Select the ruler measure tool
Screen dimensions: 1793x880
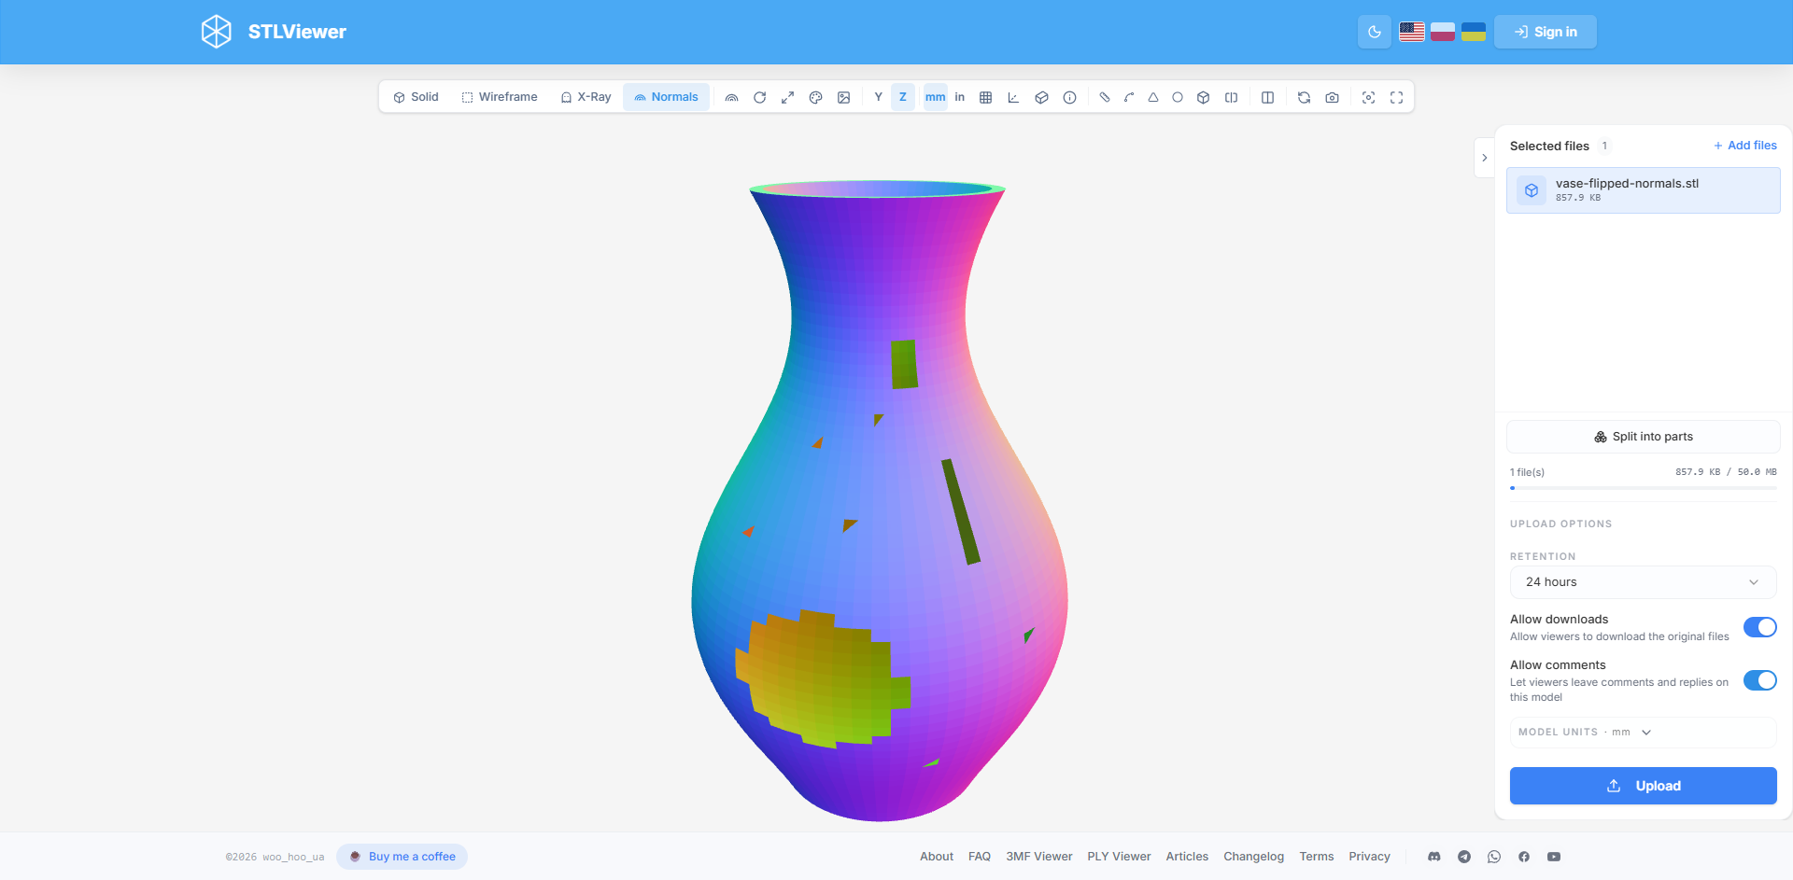pyautogui.click(x=1105, y=97)
